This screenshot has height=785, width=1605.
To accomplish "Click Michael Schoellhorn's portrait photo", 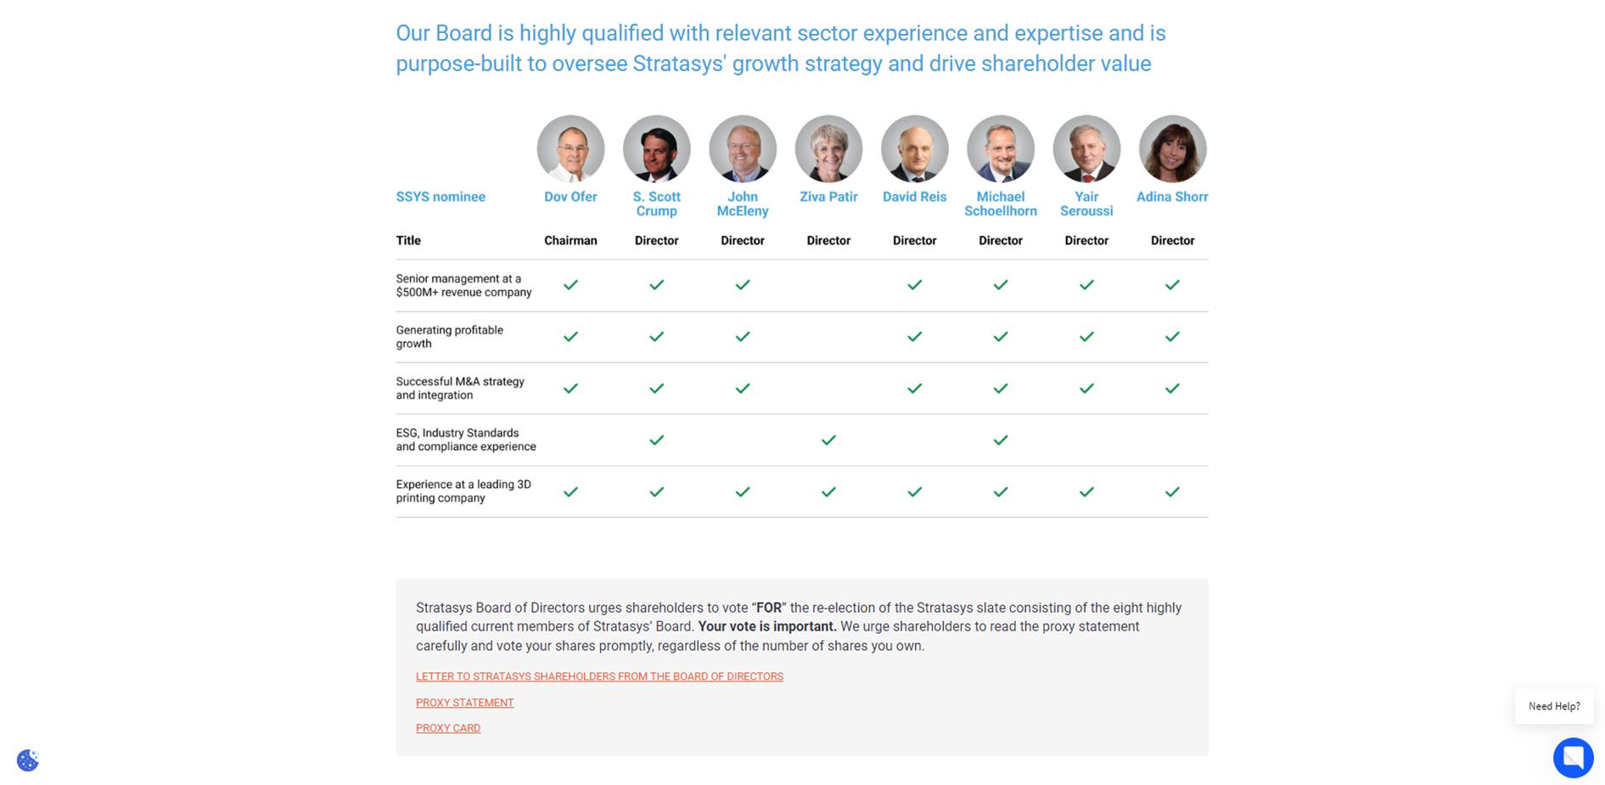I will [1001, 149].
